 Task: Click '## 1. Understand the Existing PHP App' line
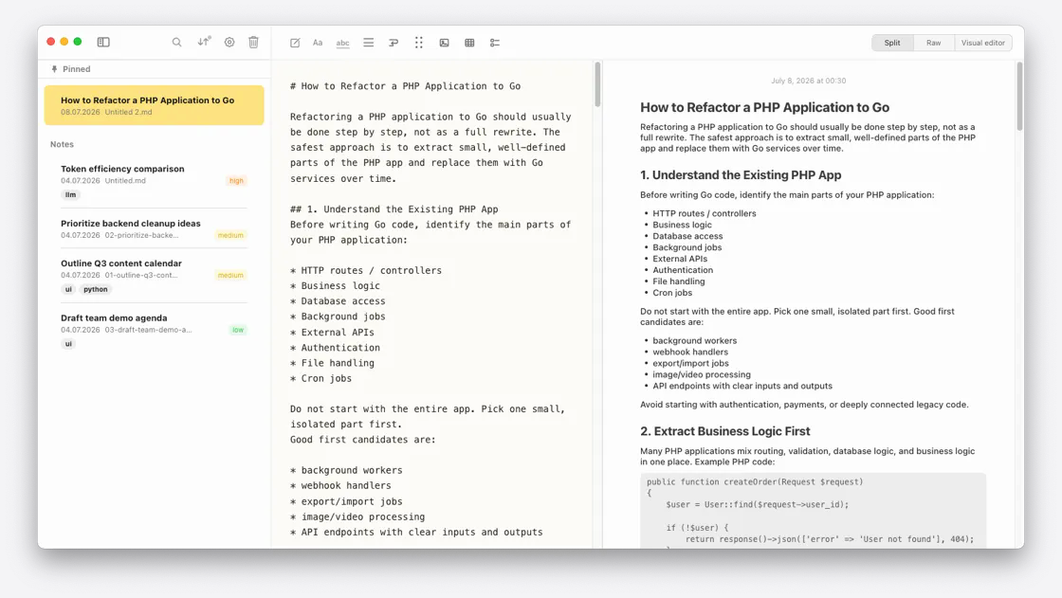(x=394, y=209)
